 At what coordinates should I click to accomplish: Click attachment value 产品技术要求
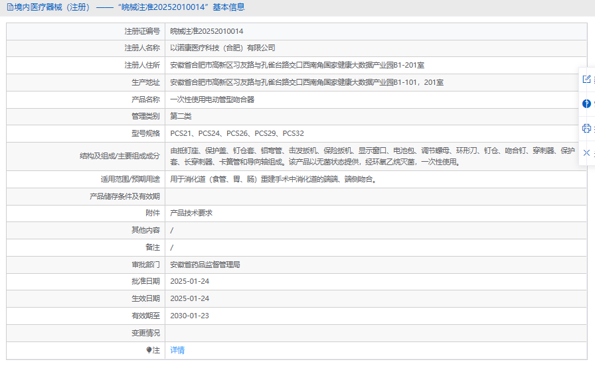(x=191, y=213)
